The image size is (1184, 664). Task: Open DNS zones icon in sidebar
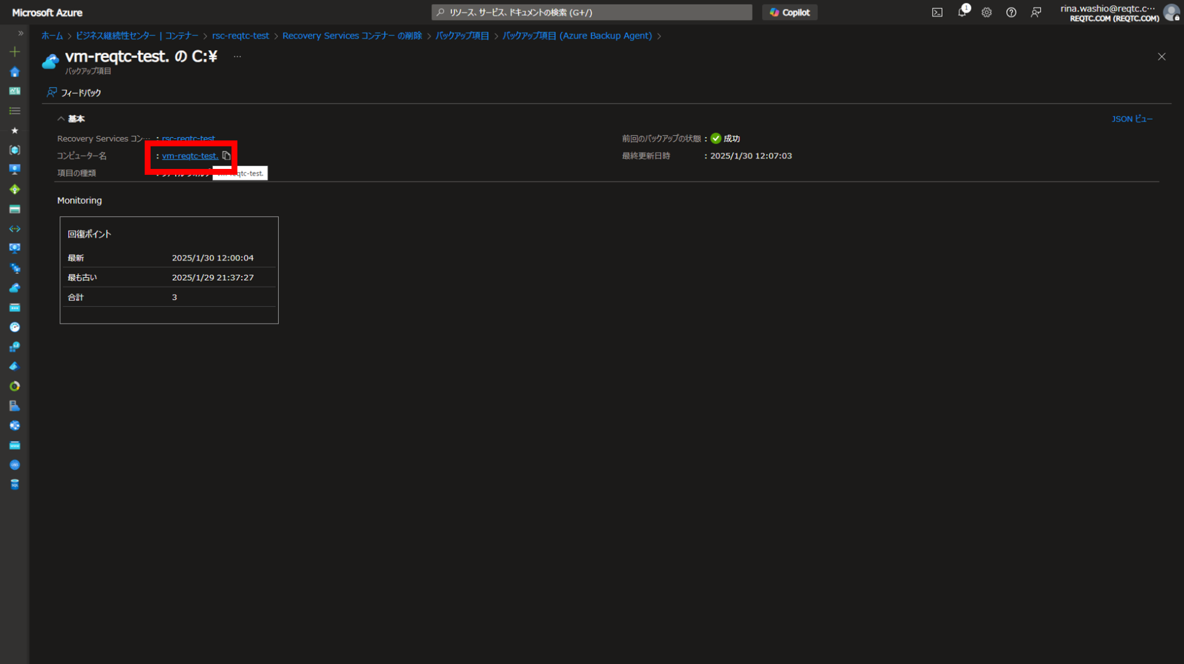(x=15, y=464)
